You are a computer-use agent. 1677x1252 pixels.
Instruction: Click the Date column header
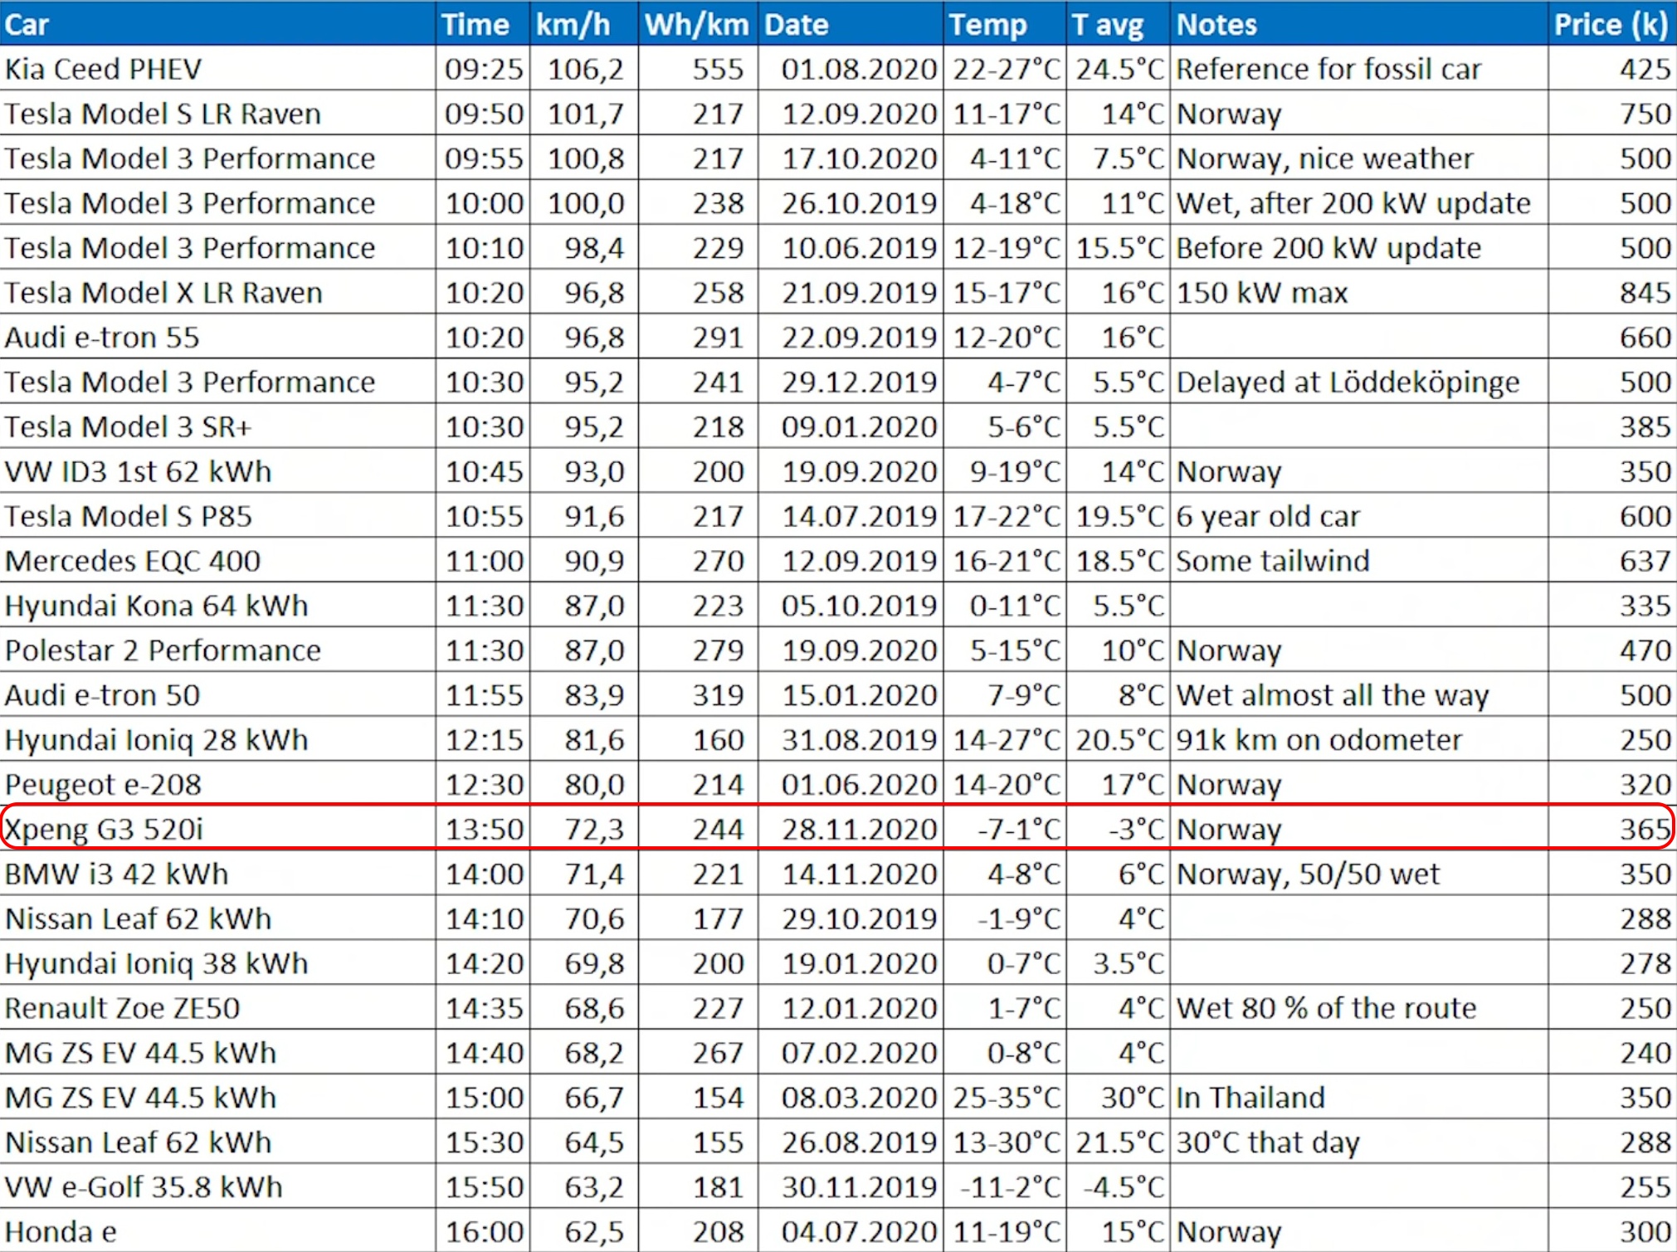(851, 23)
